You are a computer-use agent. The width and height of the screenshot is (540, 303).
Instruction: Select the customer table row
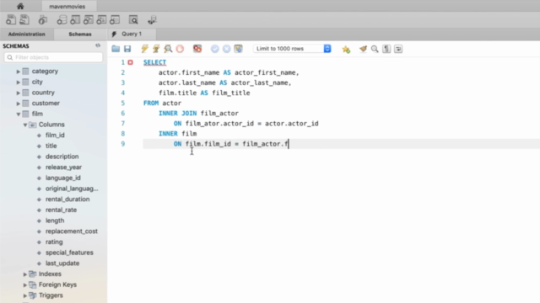pyautogui.click(x=46, y=103)
